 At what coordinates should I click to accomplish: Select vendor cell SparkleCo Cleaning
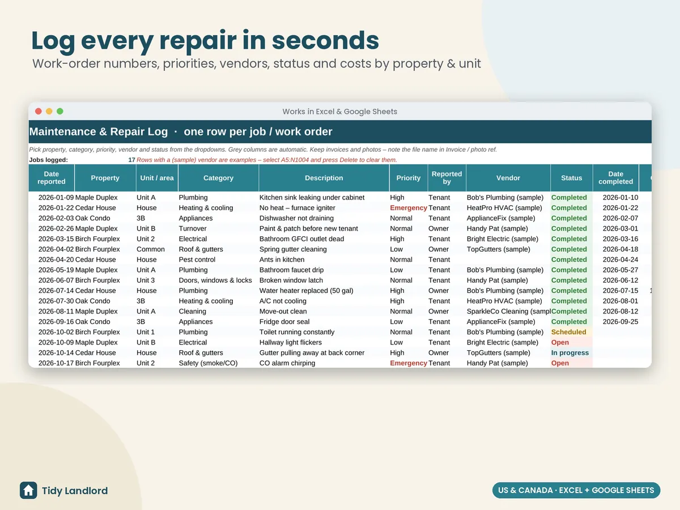[508, 311]
